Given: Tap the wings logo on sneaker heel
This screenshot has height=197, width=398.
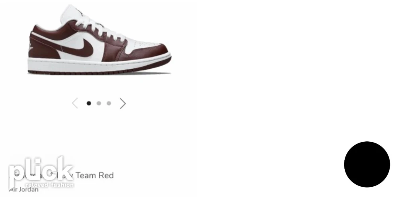Looking at the screenshot, I should [x=31, y=47].
